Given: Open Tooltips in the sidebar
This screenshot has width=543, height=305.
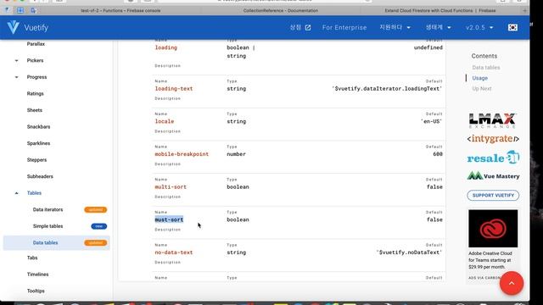Looking at the screenshot, I should point(36,291).
